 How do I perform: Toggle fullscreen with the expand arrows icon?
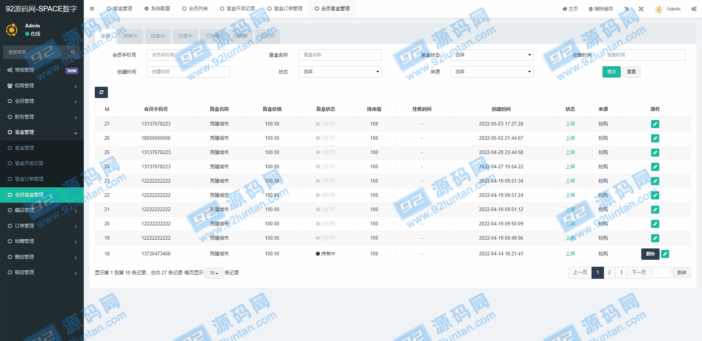(x=641, y=9)
